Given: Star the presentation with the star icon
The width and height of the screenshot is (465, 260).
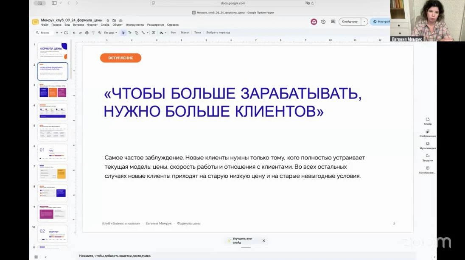Looking at the screenshot, I should tap(108, 20).
